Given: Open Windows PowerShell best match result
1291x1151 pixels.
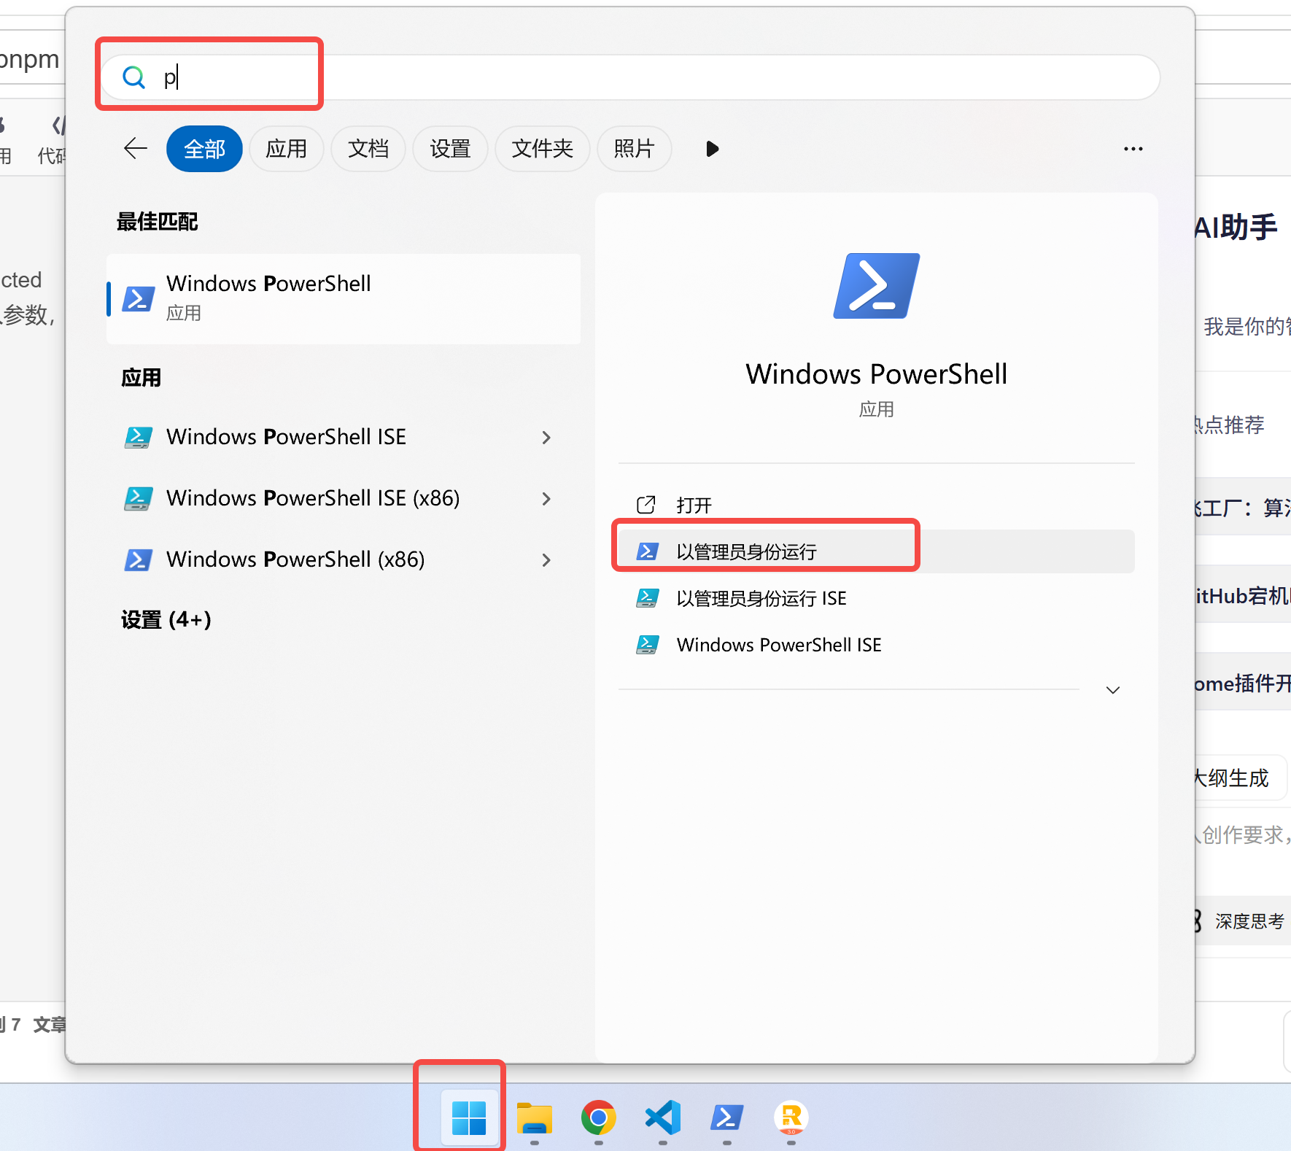Looking at the screenshot, I should point(344,298).
